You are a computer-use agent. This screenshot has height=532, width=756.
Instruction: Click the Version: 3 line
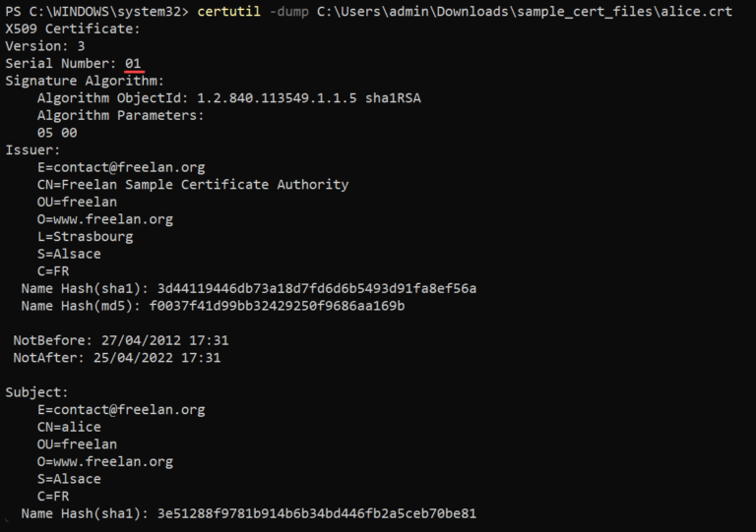click(x=45, y=46)
